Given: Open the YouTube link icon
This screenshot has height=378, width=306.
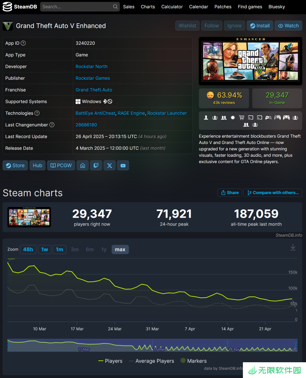Looking at the screenshot, I should coord(123,165).
